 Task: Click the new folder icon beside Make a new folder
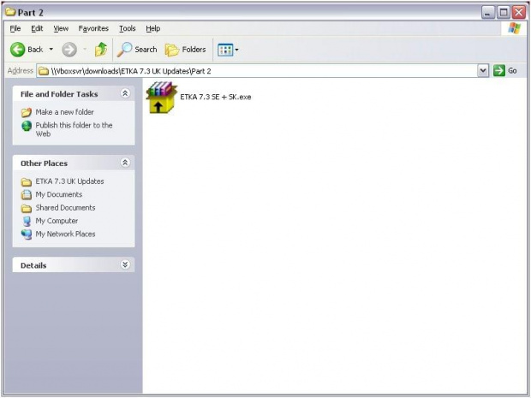(27, 112)
